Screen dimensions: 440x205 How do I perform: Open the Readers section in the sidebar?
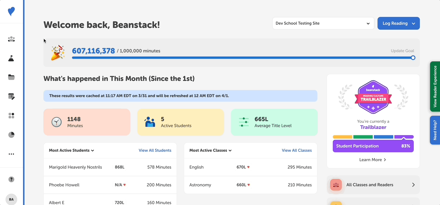[x=11, y=39]
